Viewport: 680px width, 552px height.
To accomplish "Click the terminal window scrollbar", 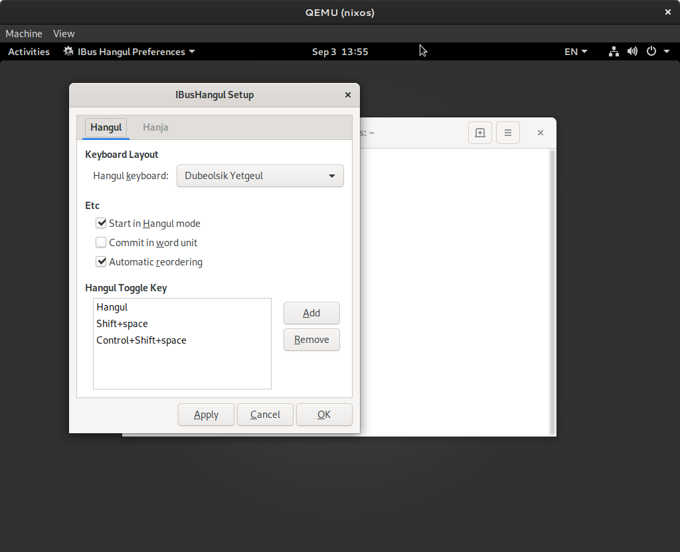I will pos(552,293).
